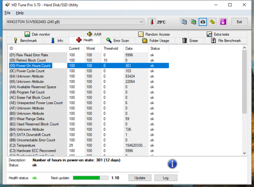The width and height of the screenshot is (254, 187).
Task: Switch to the Error Scan tab
Action: (117, 40)
